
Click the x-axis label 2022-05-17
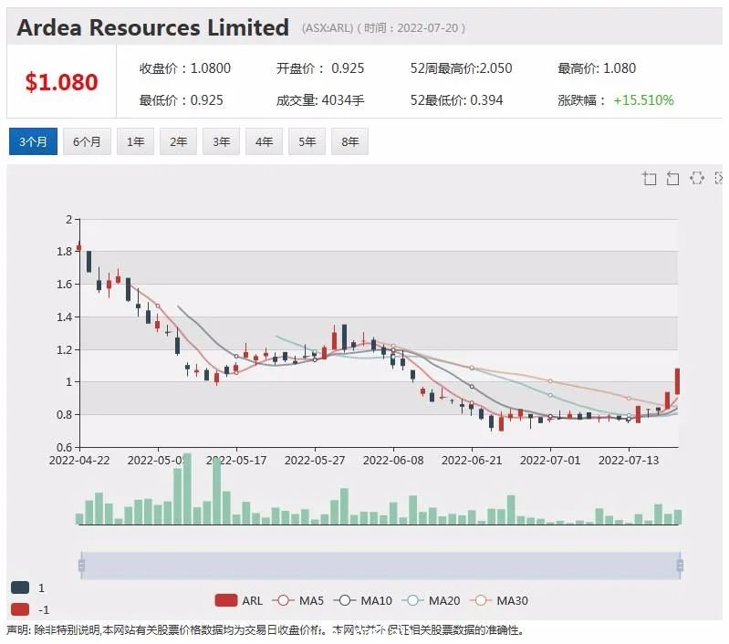[236, 461]
